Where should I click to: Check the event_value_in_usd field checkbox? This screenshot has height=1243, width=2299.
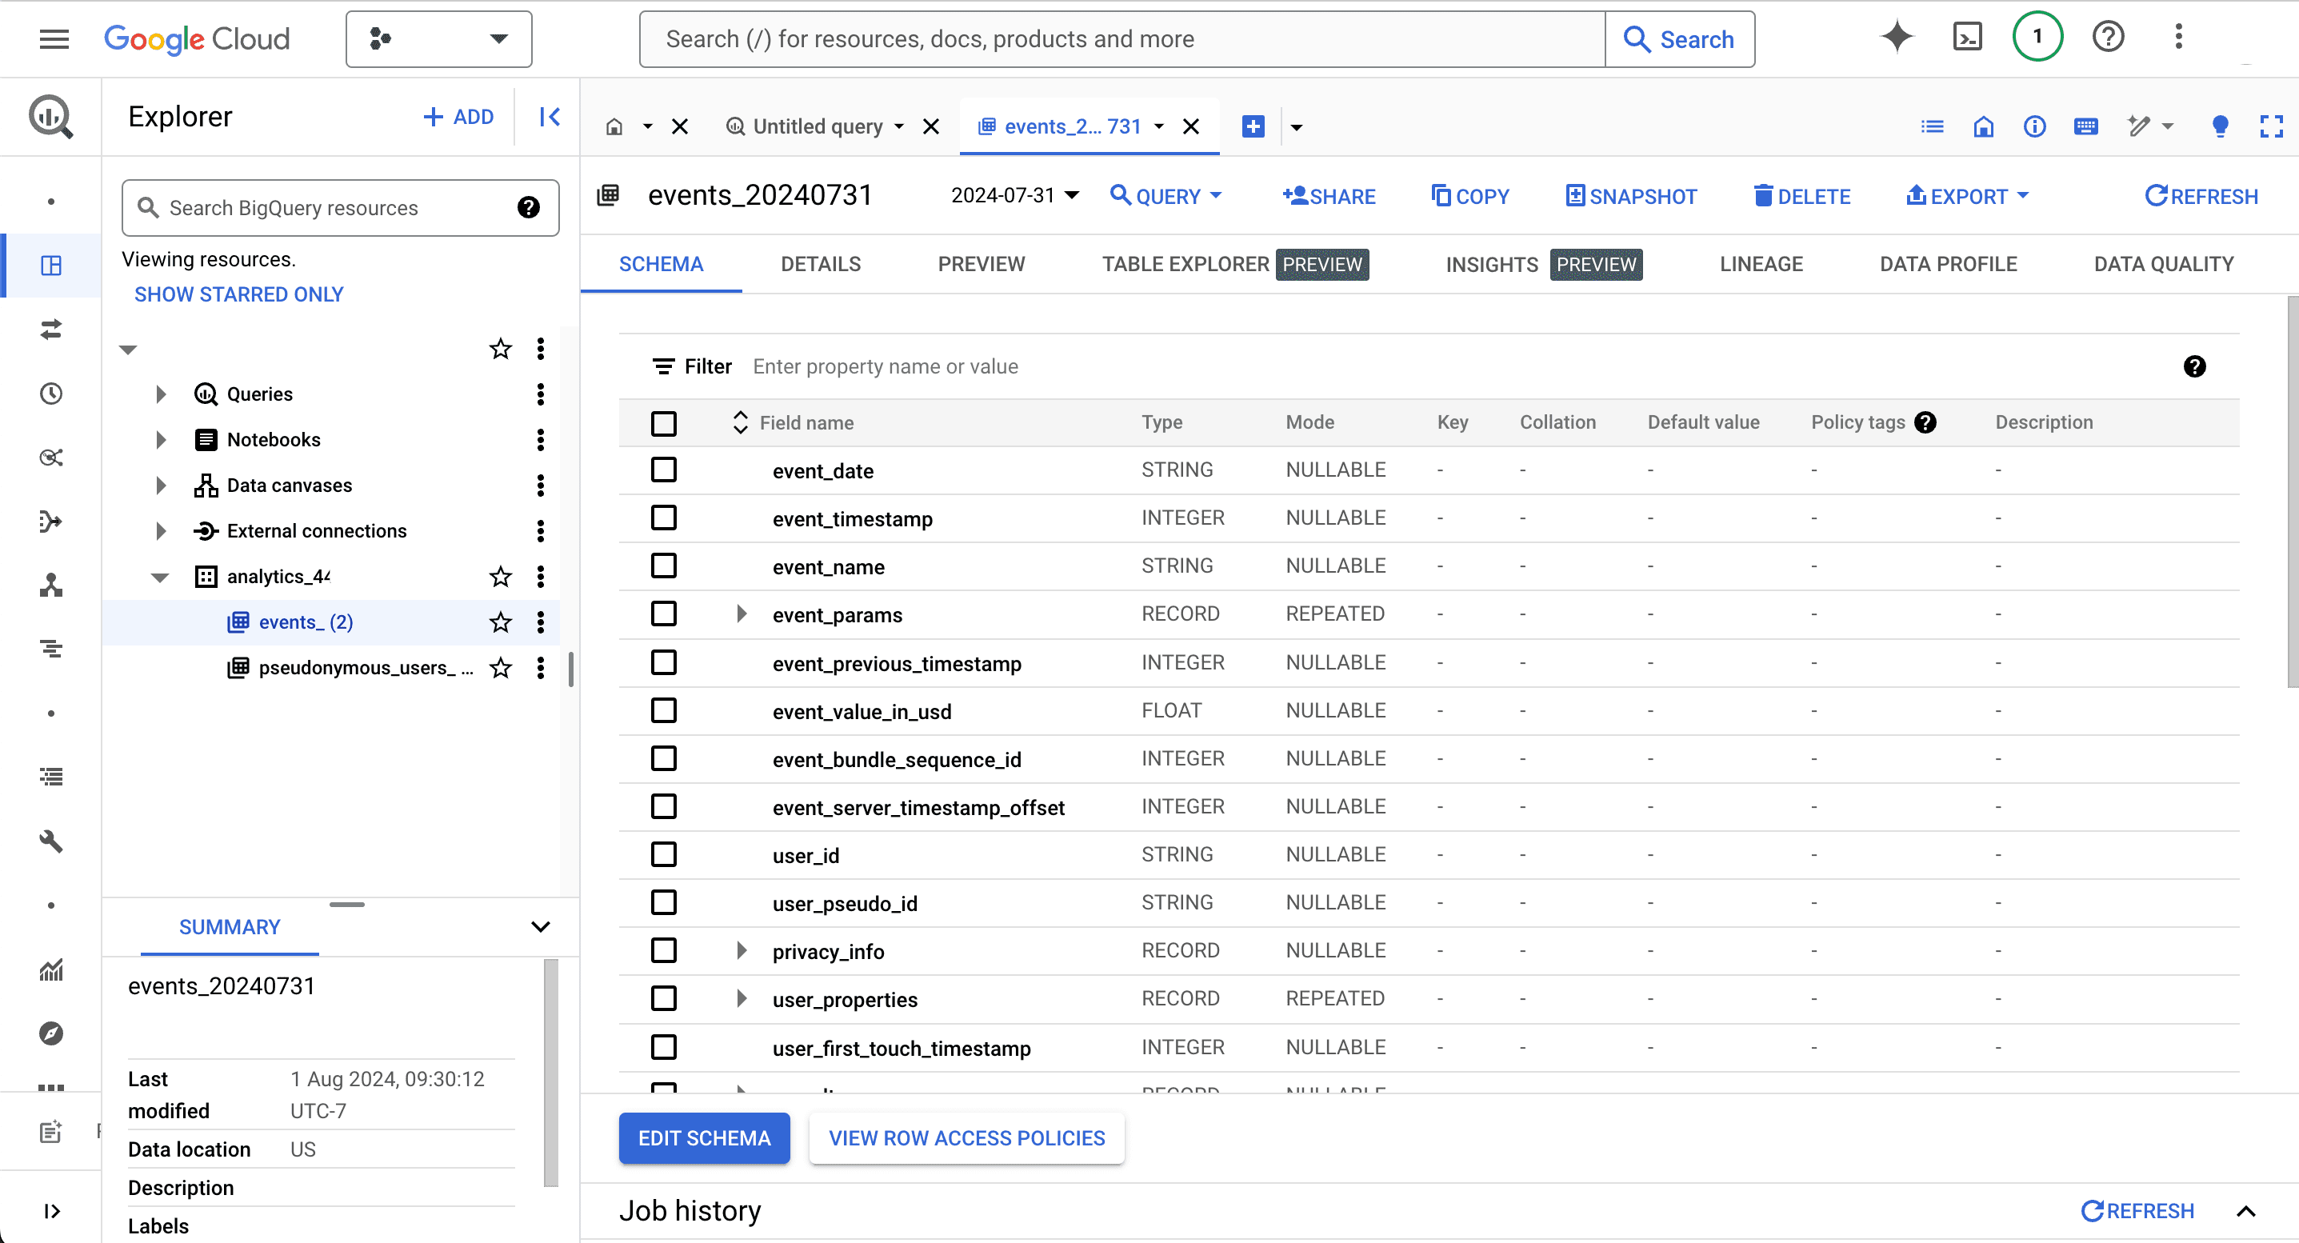(664, 710)
